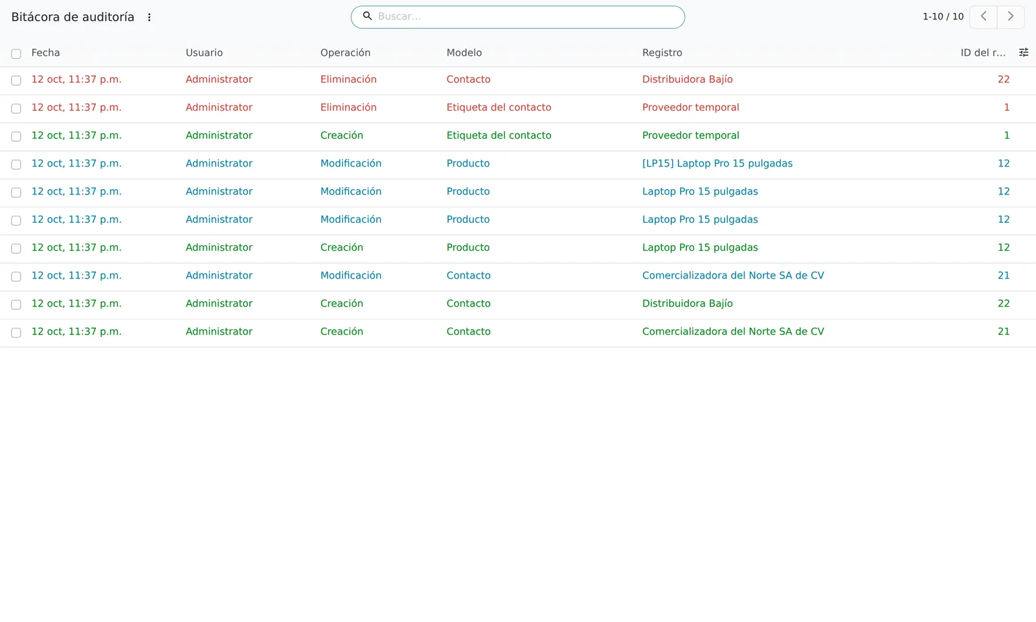The height and width of the screenshot is (622, 1036).
Task: Click the Bitácora de auditoría title
Action: [73, 17]
